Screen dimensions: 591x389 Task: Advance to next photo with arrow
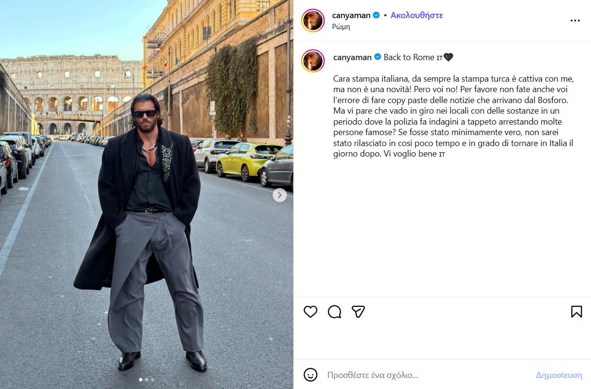tap(279, 195)
